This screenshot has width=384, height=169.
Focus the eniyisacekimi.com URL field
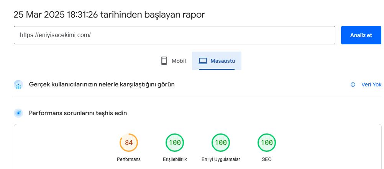click(174, 35)
